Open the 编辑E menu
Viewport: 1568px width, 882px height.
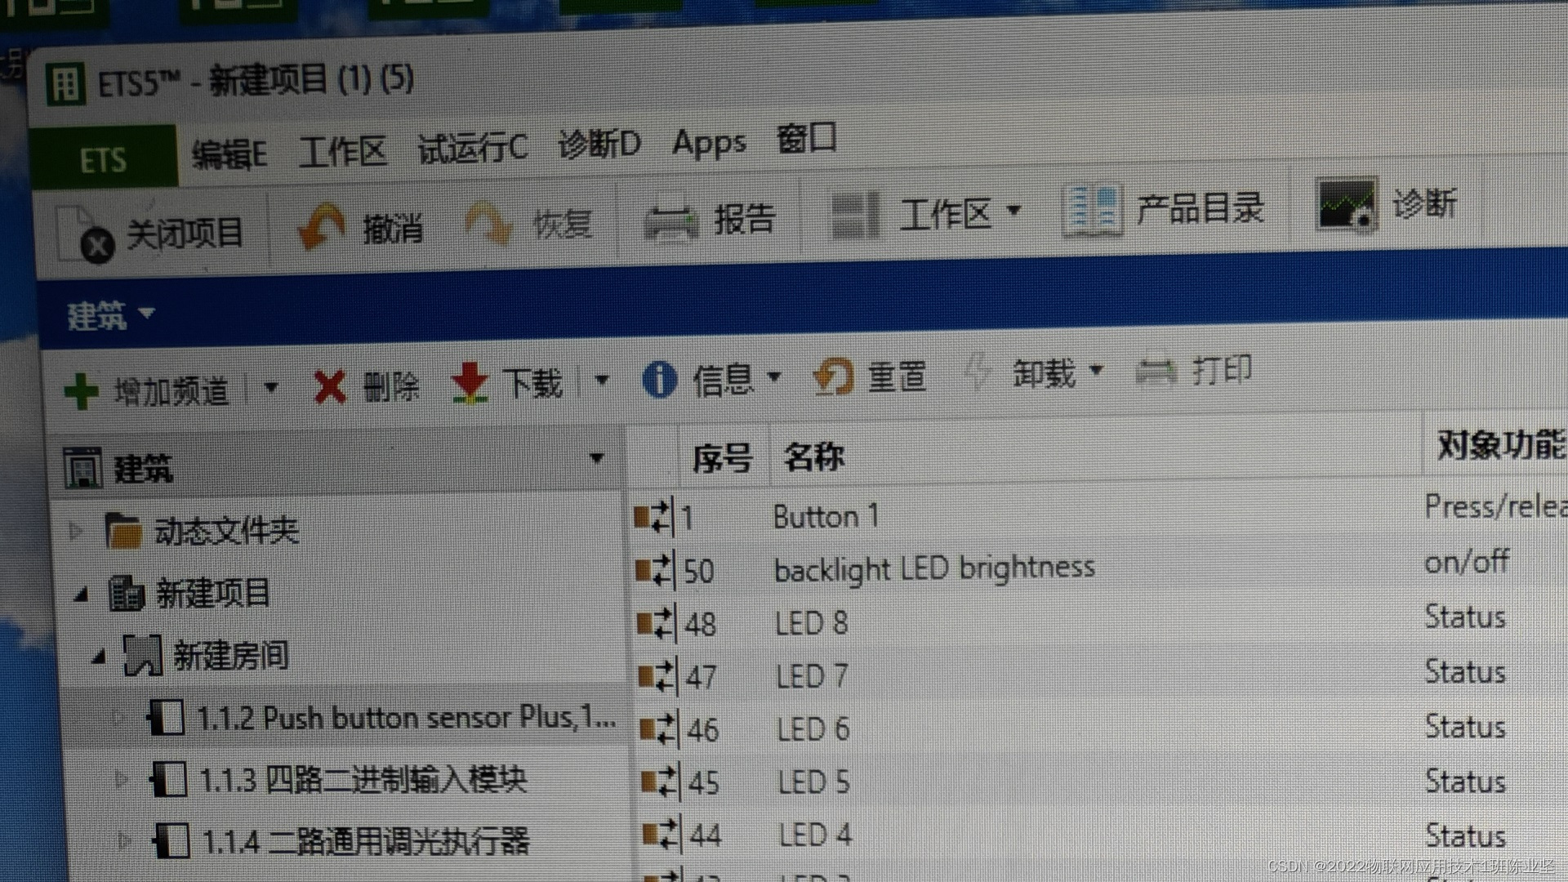click(229, 153)
